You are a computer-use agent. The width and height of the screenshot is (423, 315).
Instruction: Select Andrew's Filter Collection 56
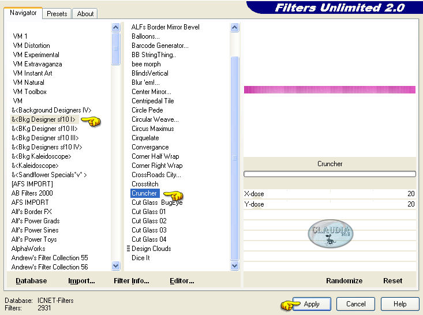(x=50, y=267)
